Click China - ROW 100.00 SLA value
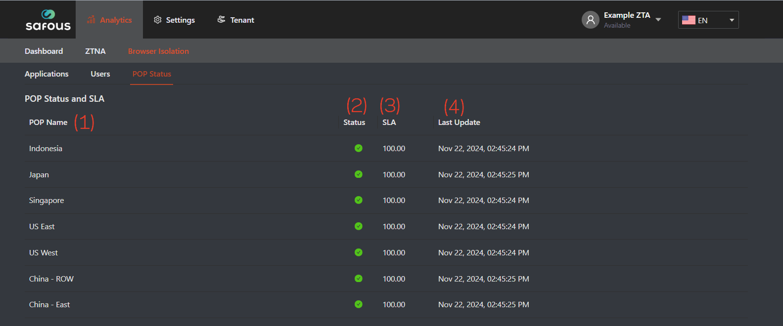 coord(394,279)
